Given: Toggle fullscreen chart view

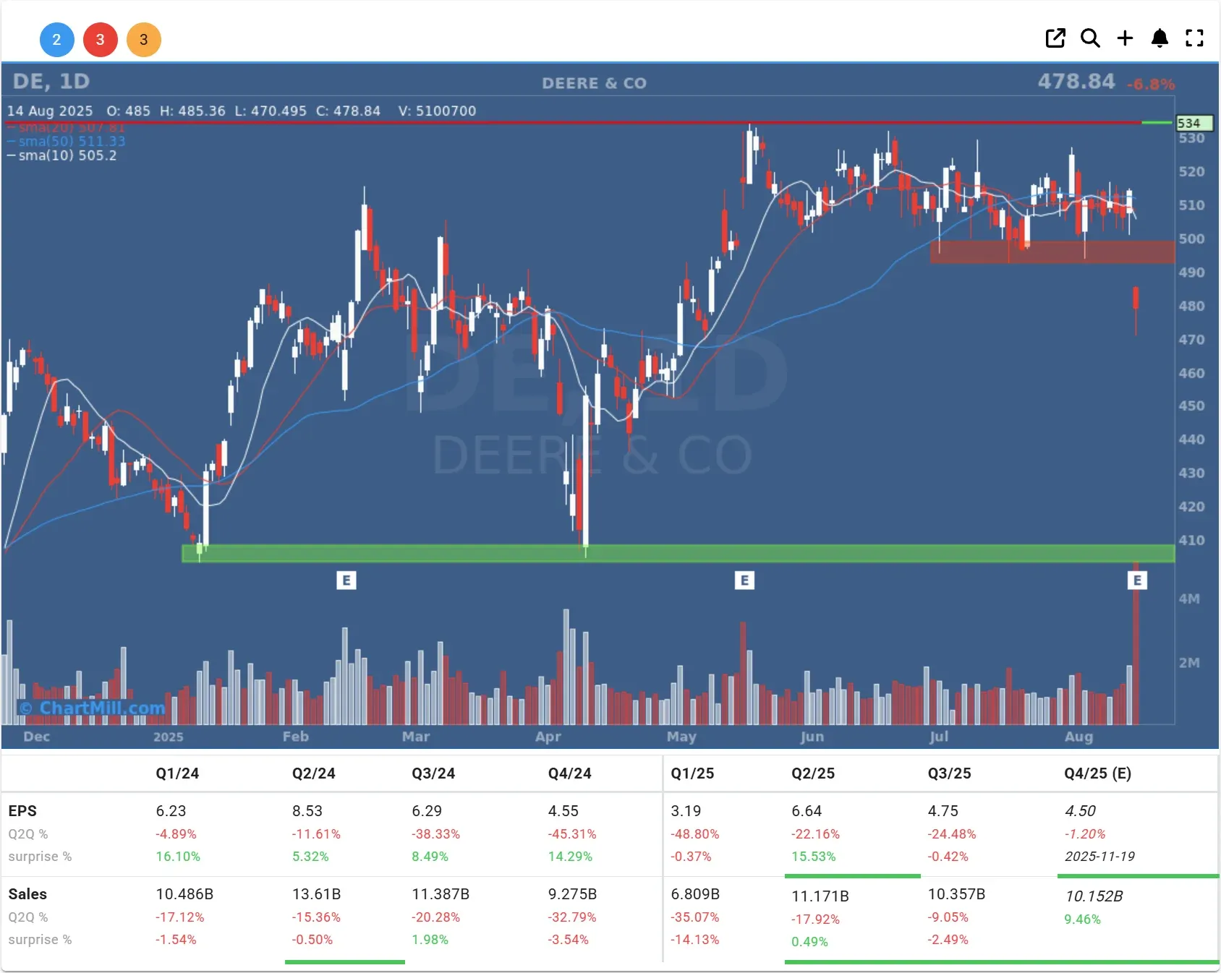Looking at the screenshot, I should point(1194,38).
